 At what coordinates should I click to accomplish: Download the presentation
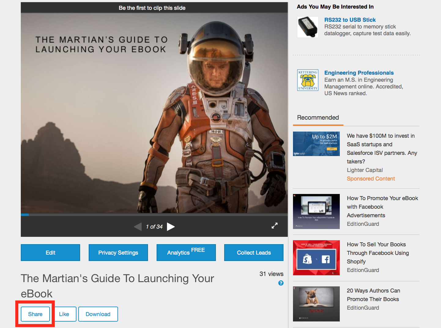click(98, 314)
